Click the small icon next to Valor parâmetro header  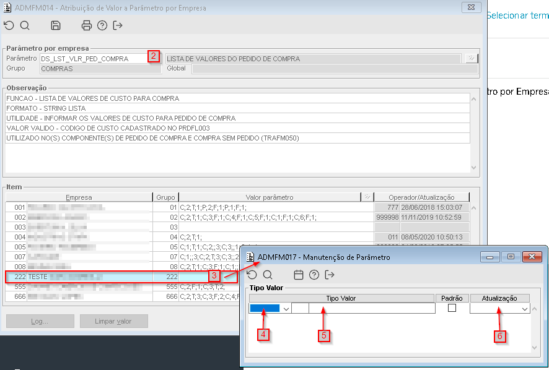coord(367,197)
